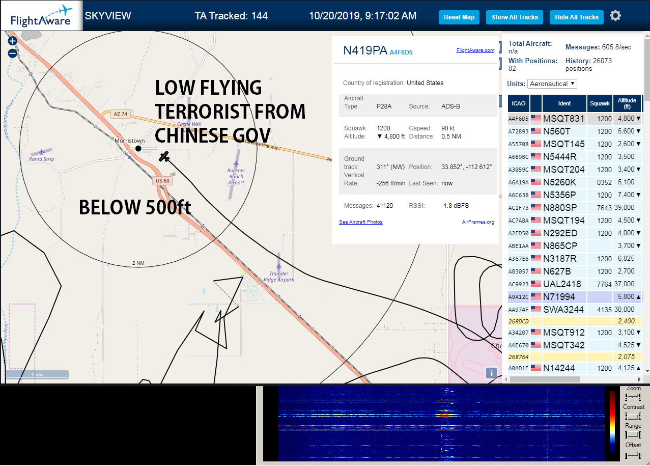Click the Thunder Ridge Airpark icon
Viewport: 650px width, 466px height.
pos(278,266)
